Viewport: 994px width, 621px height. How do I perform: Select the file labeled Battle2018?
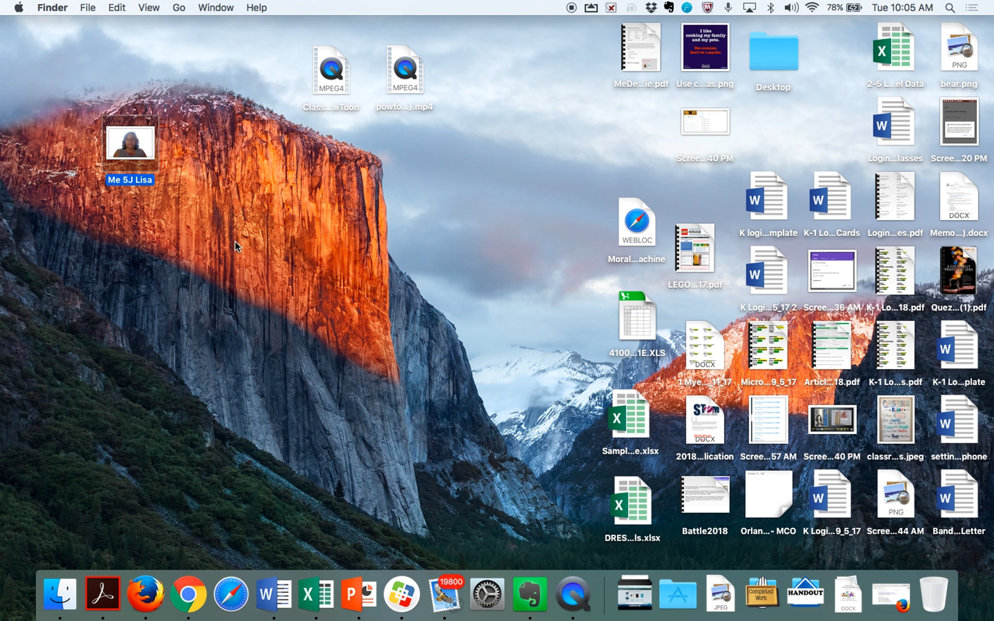pyautogui.click(x=705, y=494)
